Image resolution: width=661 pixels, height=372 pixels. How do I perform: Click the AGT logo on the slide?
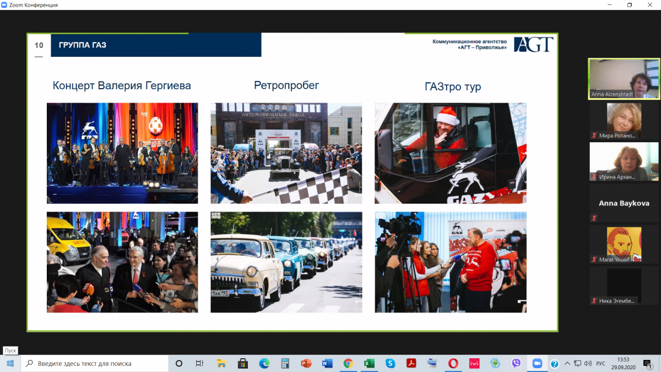[533, 45]
